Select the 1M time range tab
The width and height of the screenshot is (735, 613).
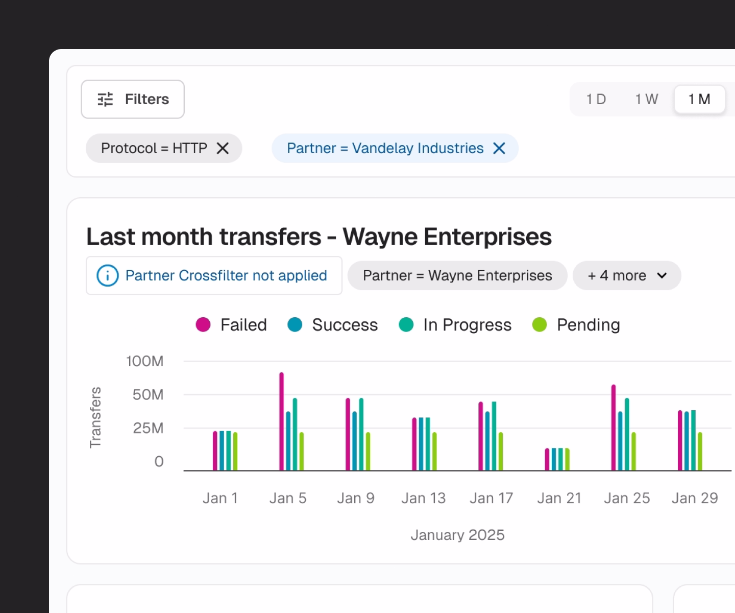[699, 99]
